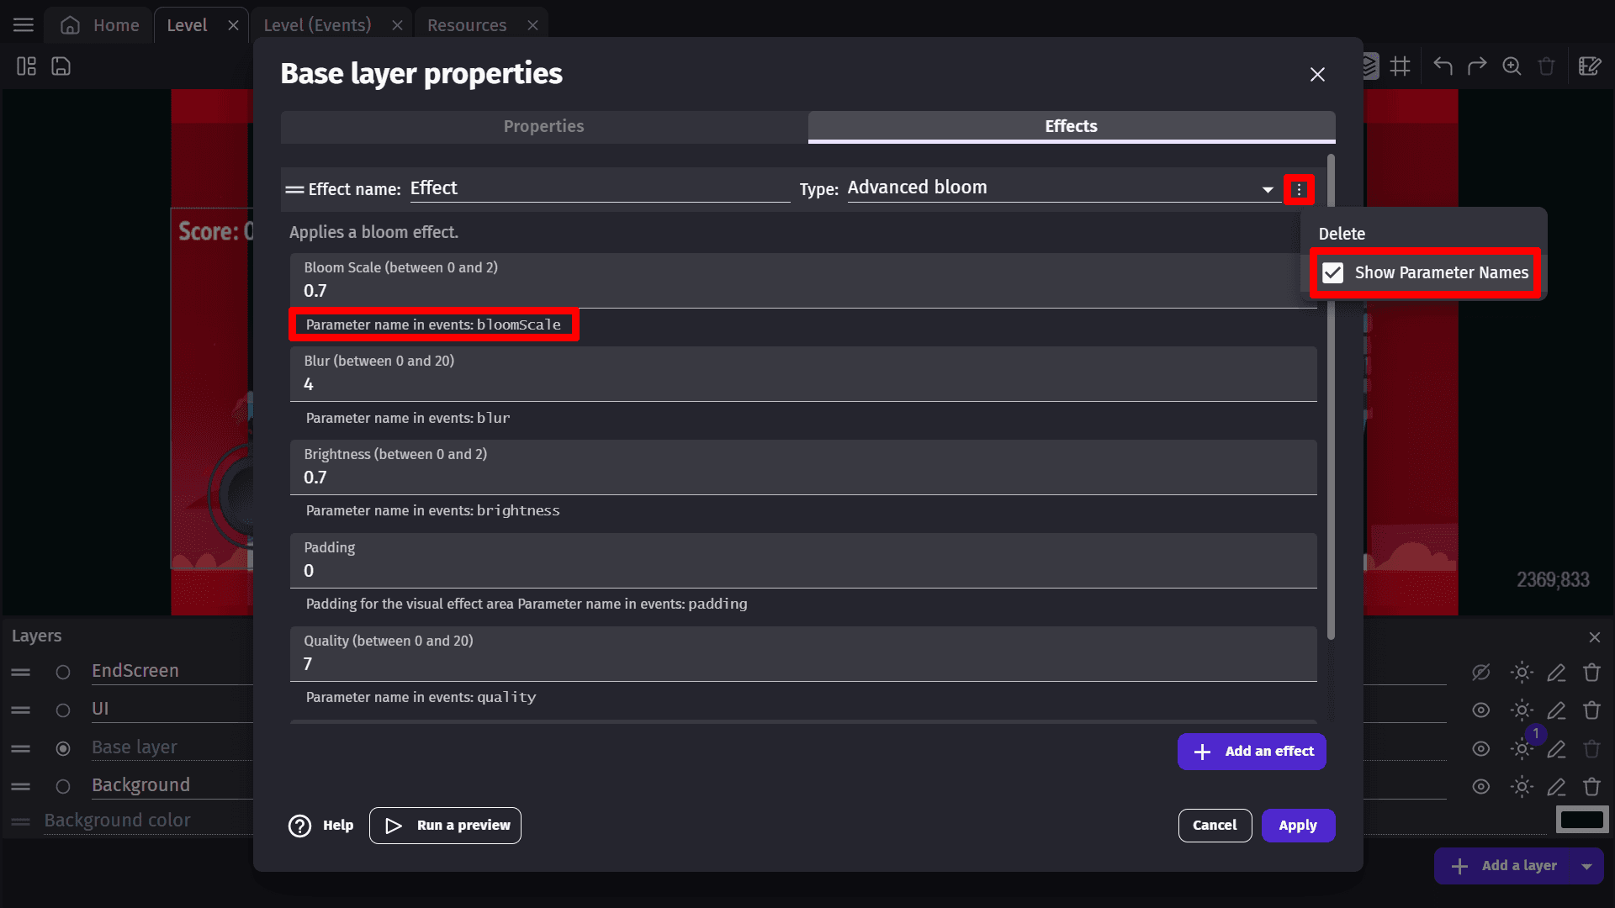
Task: Toggle visibility of the UI layer
Action: (1480, 710)
